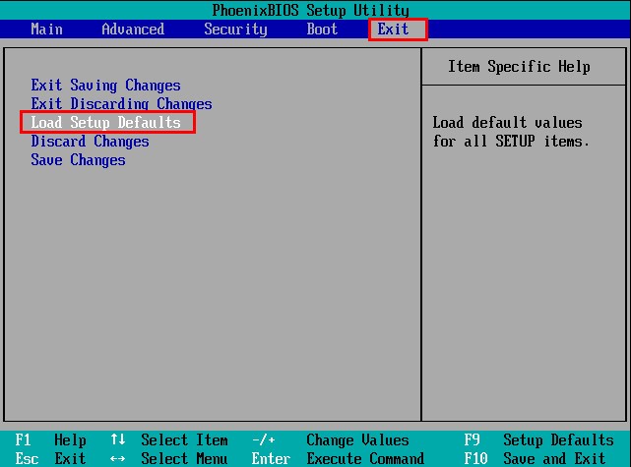Click the left/right arrow Select Menu hint
The height and width of the screenshot is (467, 631).
pyautogui.click(x=168, y=459)
